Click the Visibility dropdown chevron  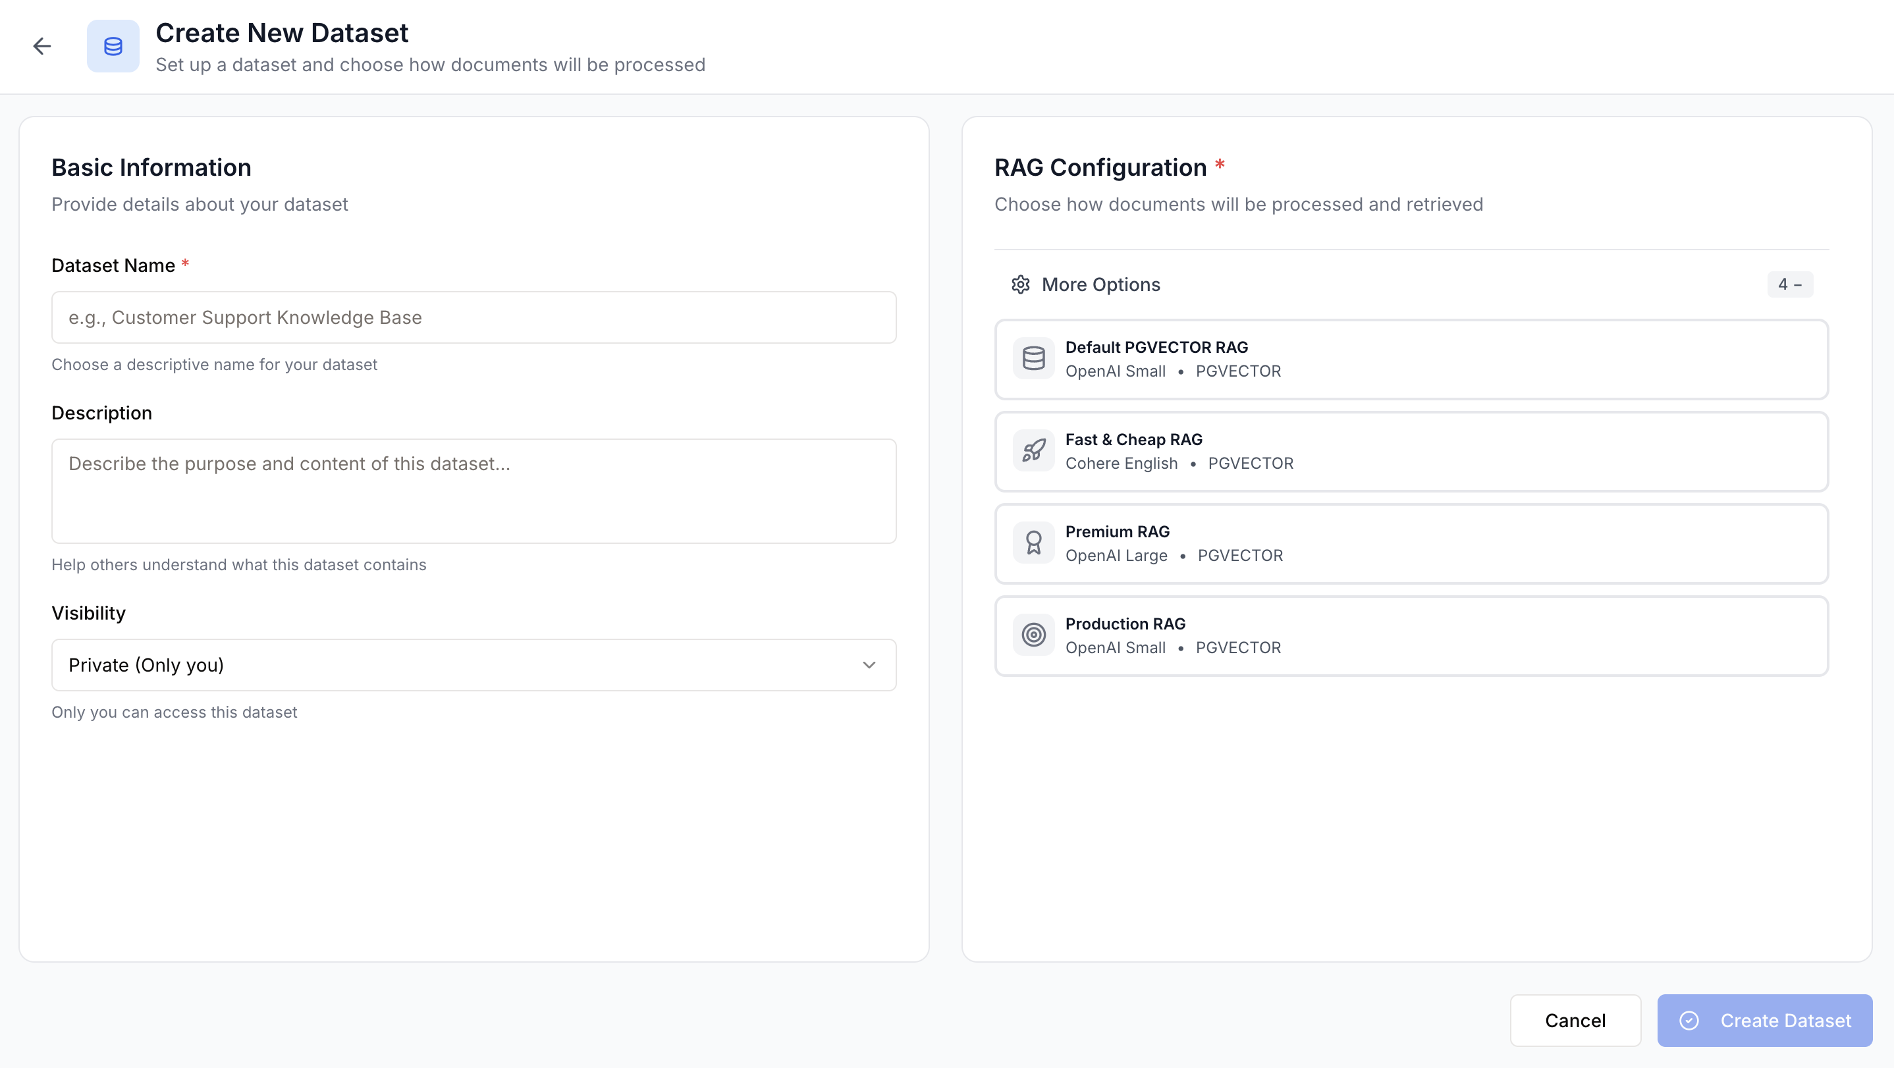pyautogui.click(x=869, y=664)
